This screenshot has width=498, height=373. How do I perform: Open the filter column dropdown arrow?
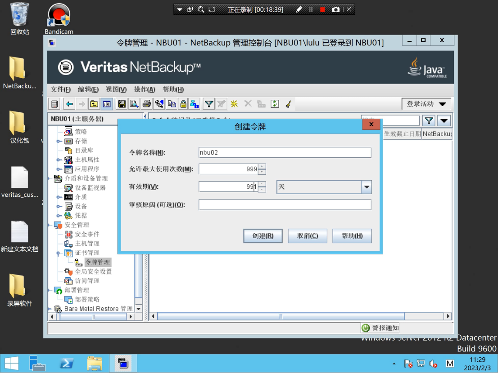[x=444, y=120]
